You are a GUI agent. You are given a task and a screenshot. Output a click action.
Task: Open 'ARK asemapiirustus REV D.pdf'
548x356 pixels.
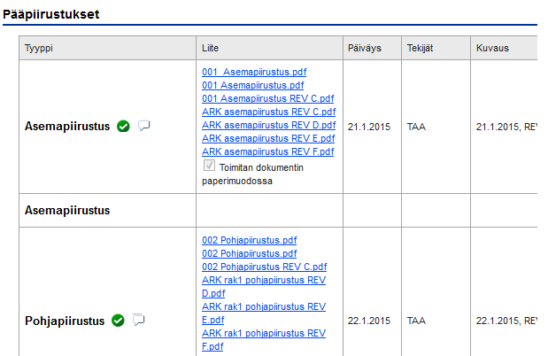pos(269,125)
